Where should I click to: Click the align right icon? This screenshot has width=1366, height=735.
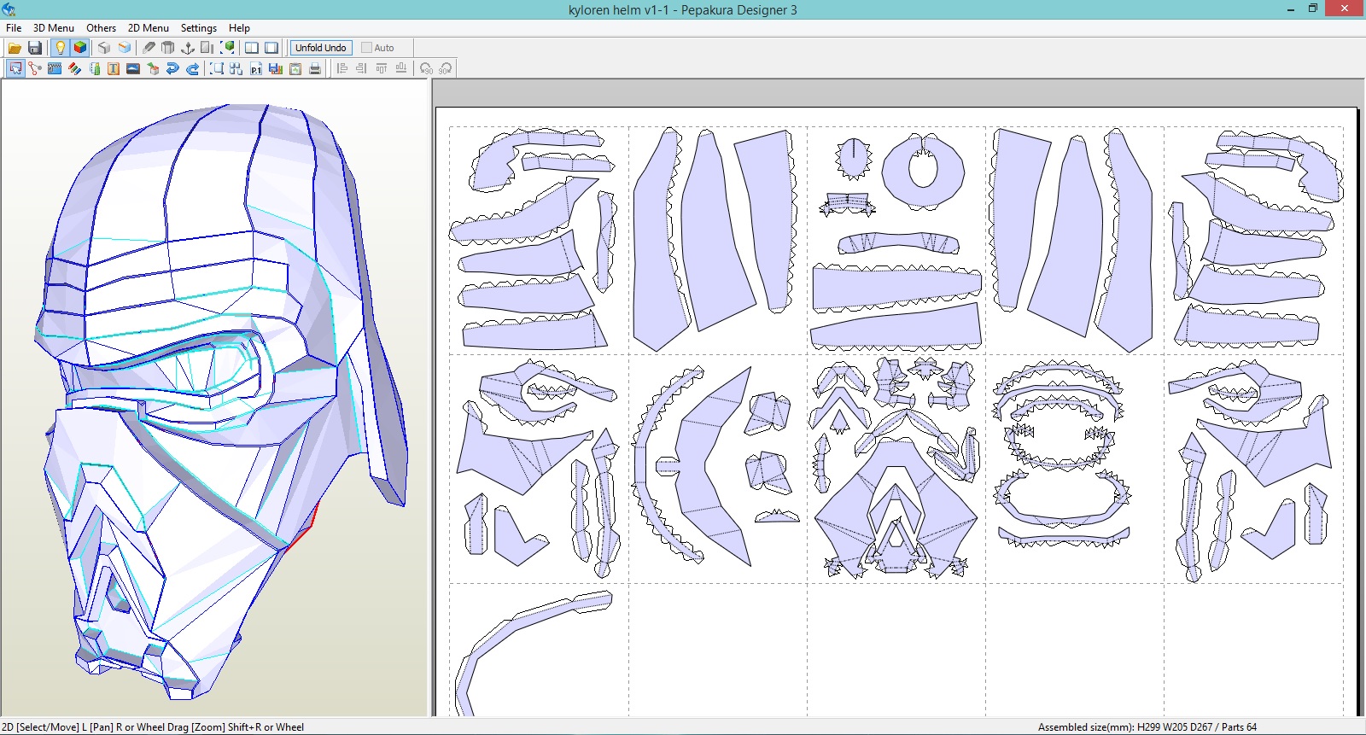tap(362, 68)
